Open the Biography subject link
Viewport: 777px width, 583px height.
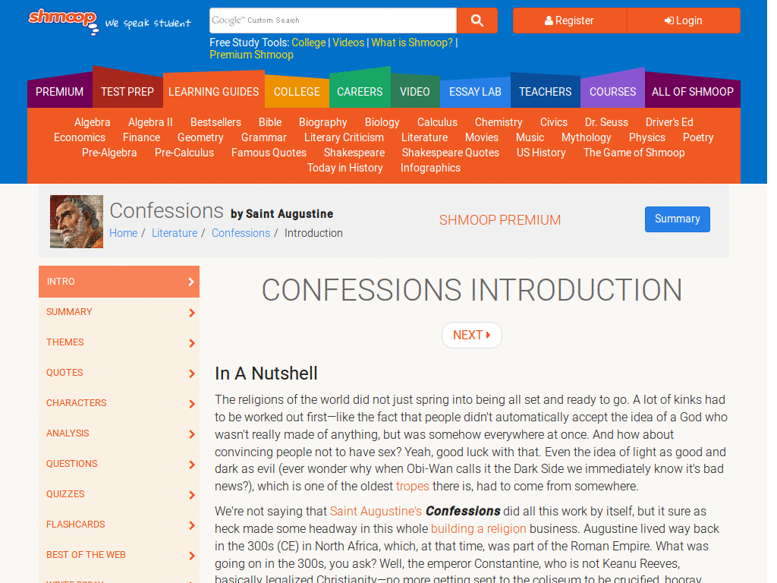click(323, 122)
